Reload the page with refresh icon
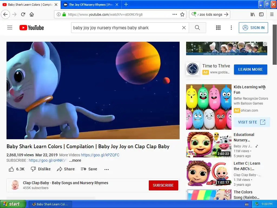 tap(23, 14)
